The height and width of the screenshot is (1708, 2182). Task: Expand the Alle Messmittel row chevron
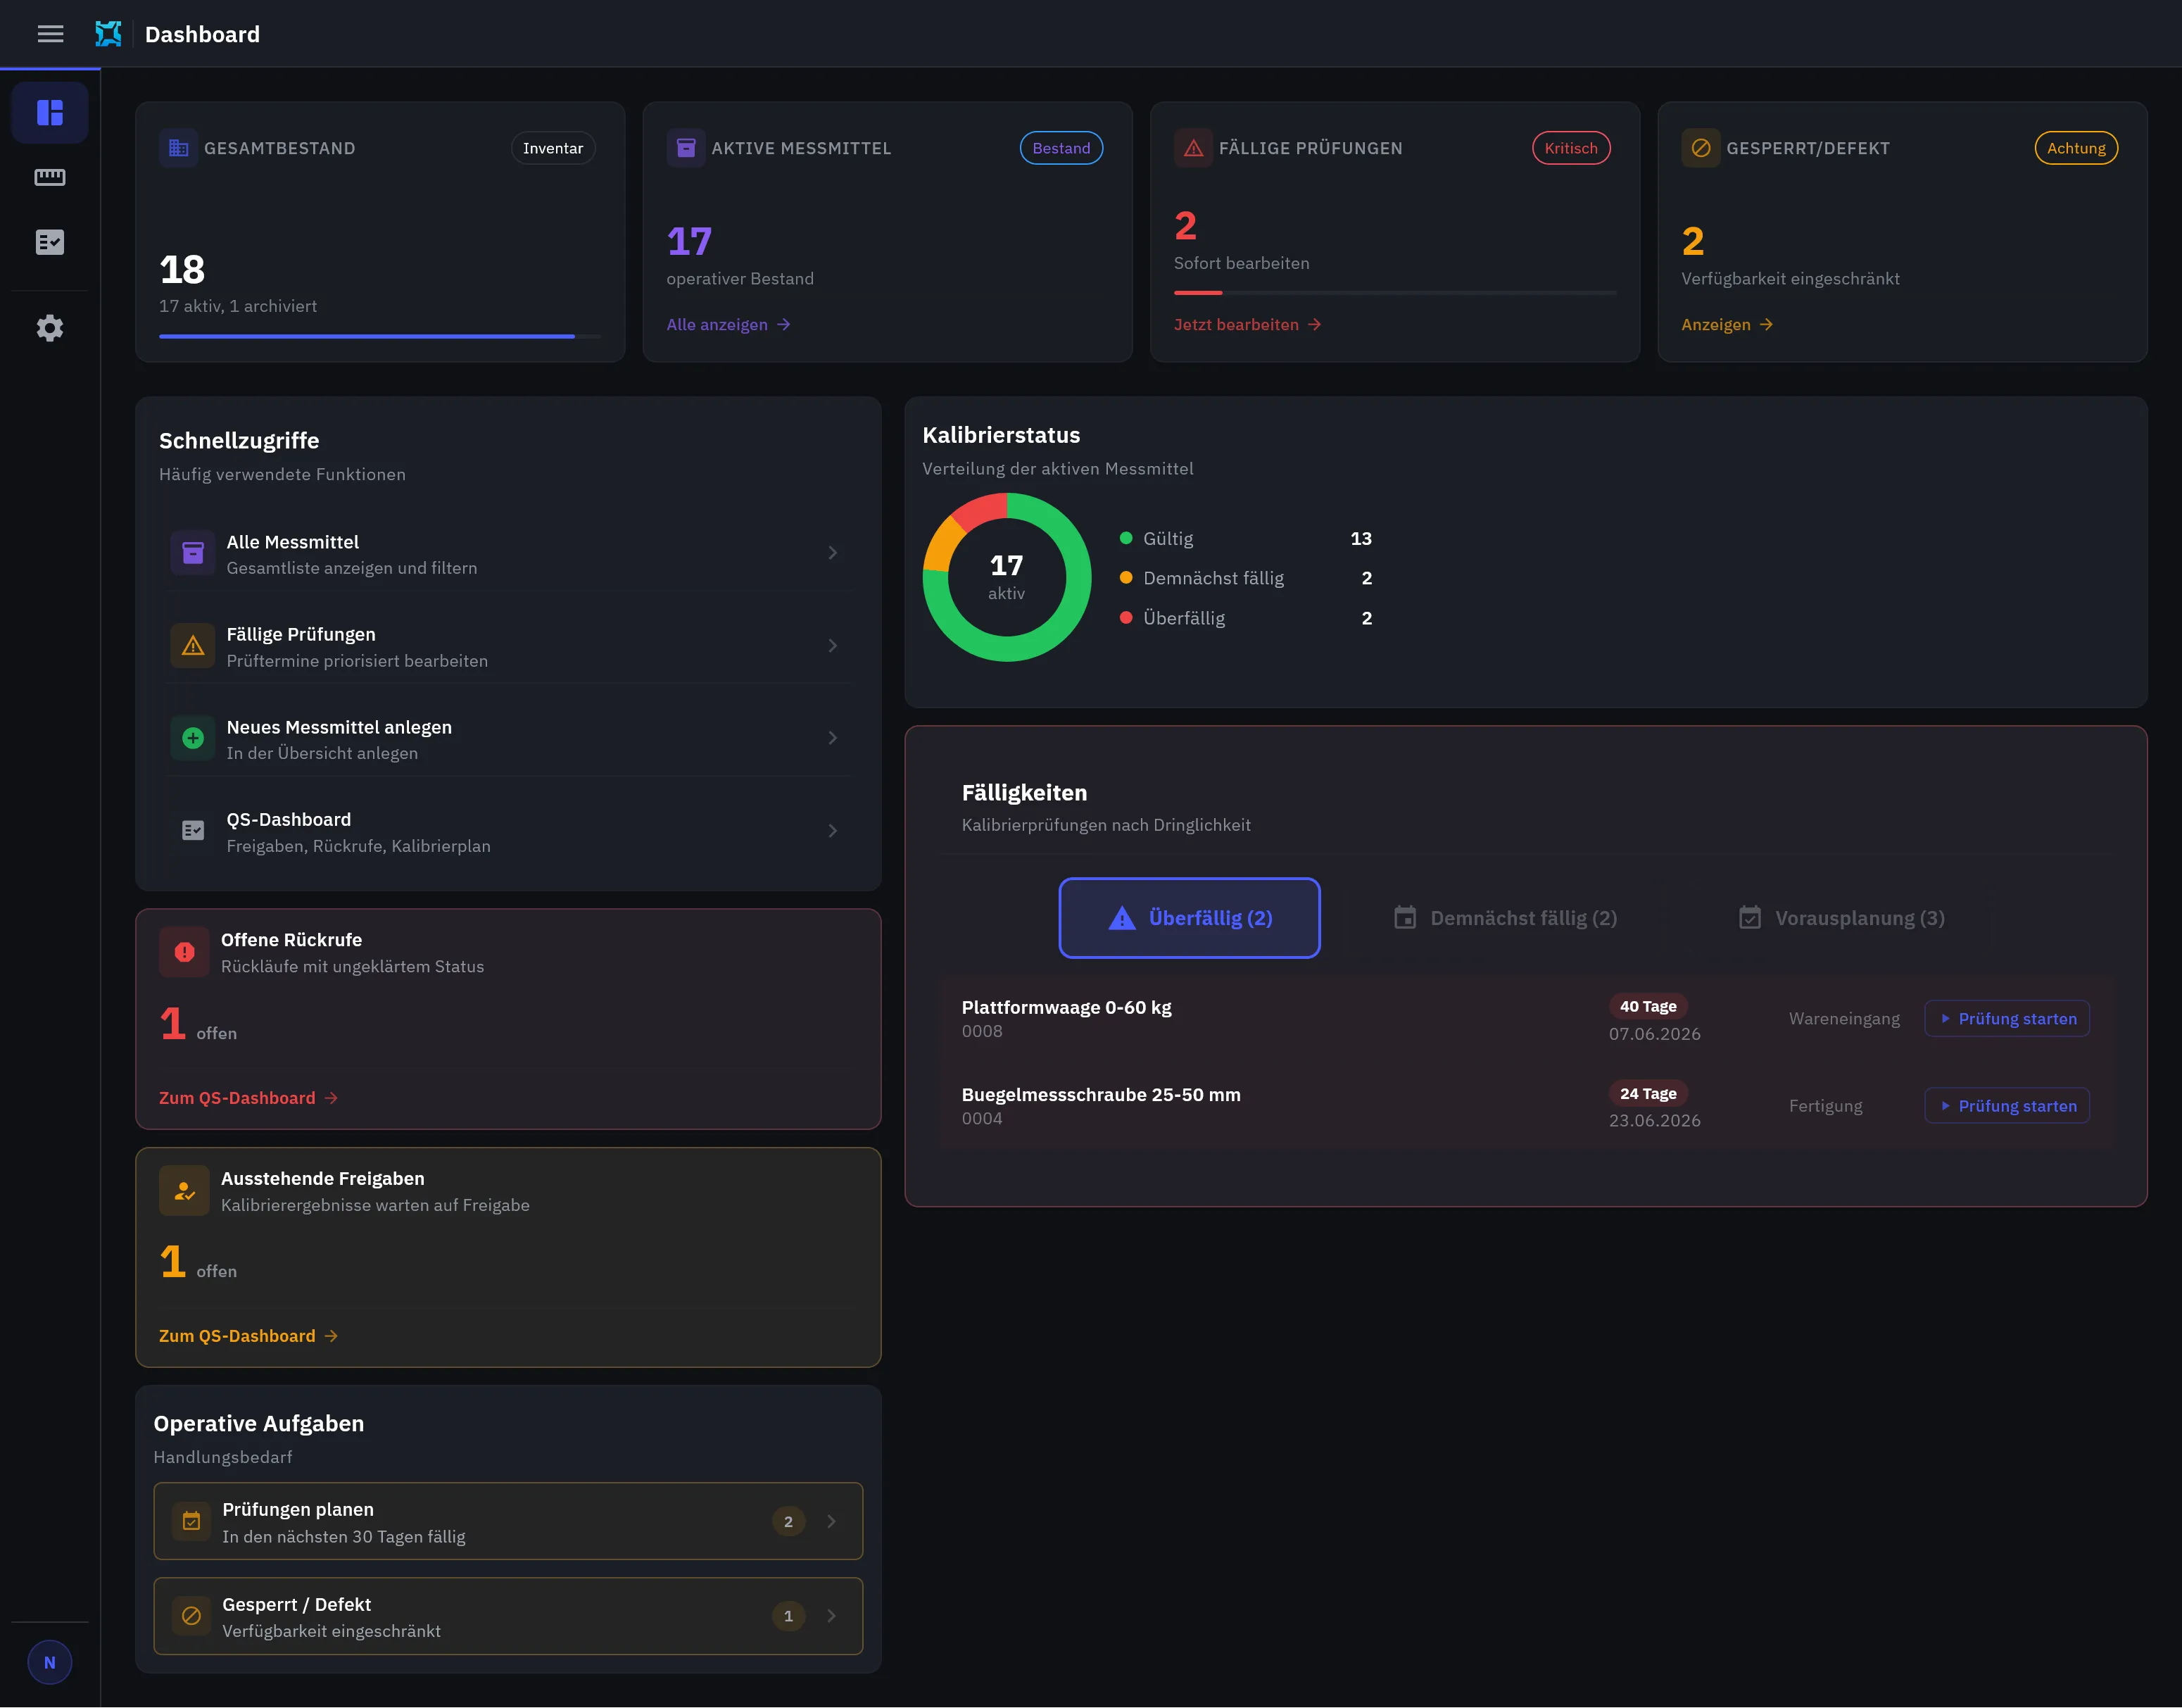coord(833,553)
